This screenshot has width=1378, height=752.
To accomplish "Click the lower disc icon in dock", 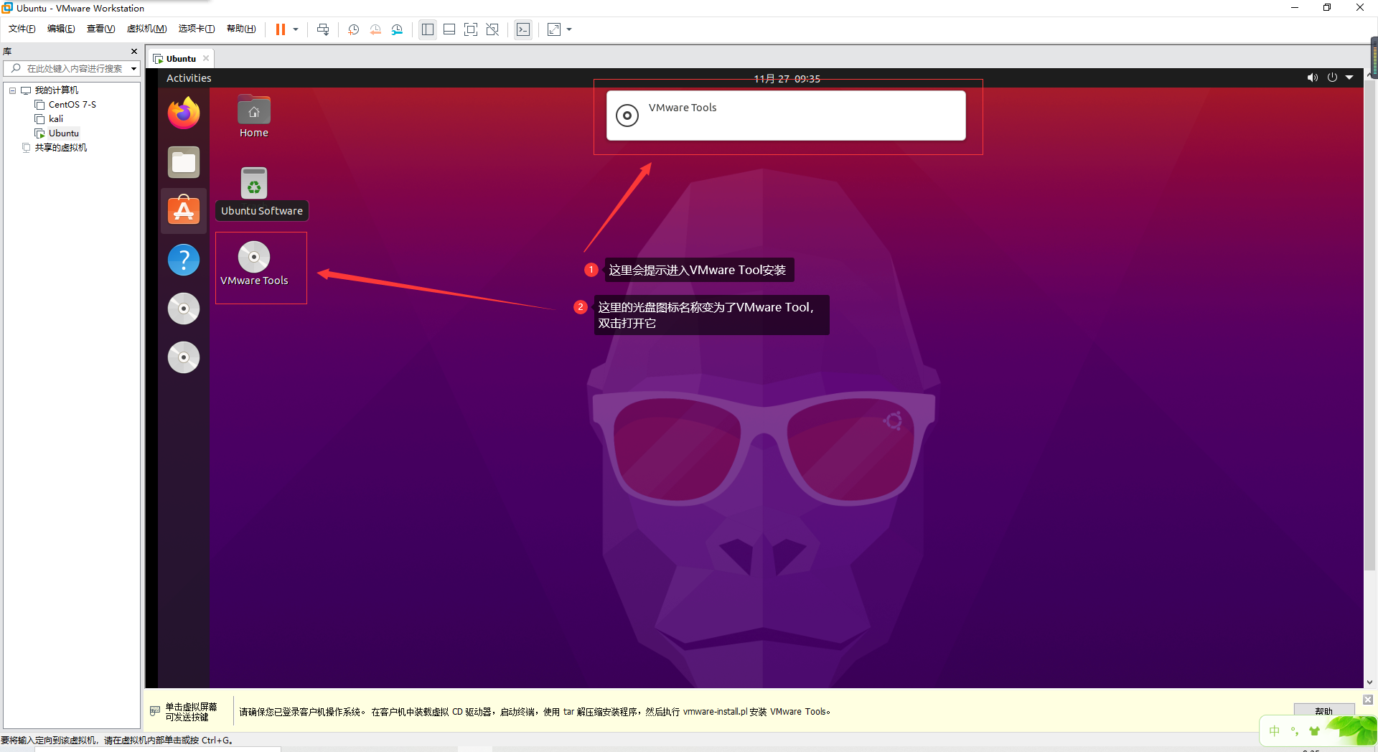I will (x=184, y=357).
